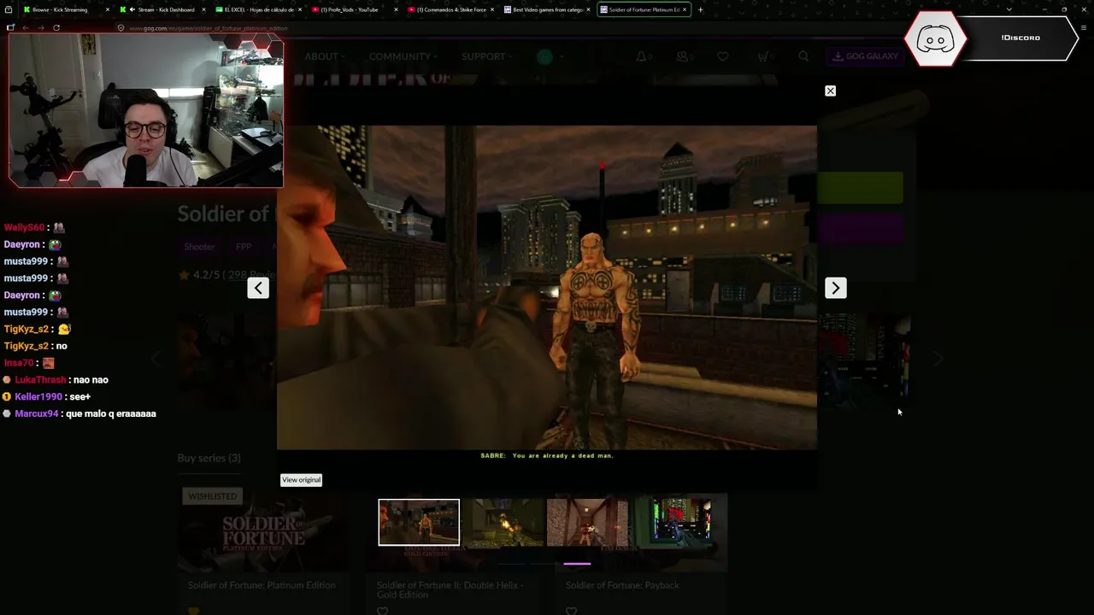Open the browser sidebar panel icon
The image size is (1094, 615).
(x=10, y=27)
